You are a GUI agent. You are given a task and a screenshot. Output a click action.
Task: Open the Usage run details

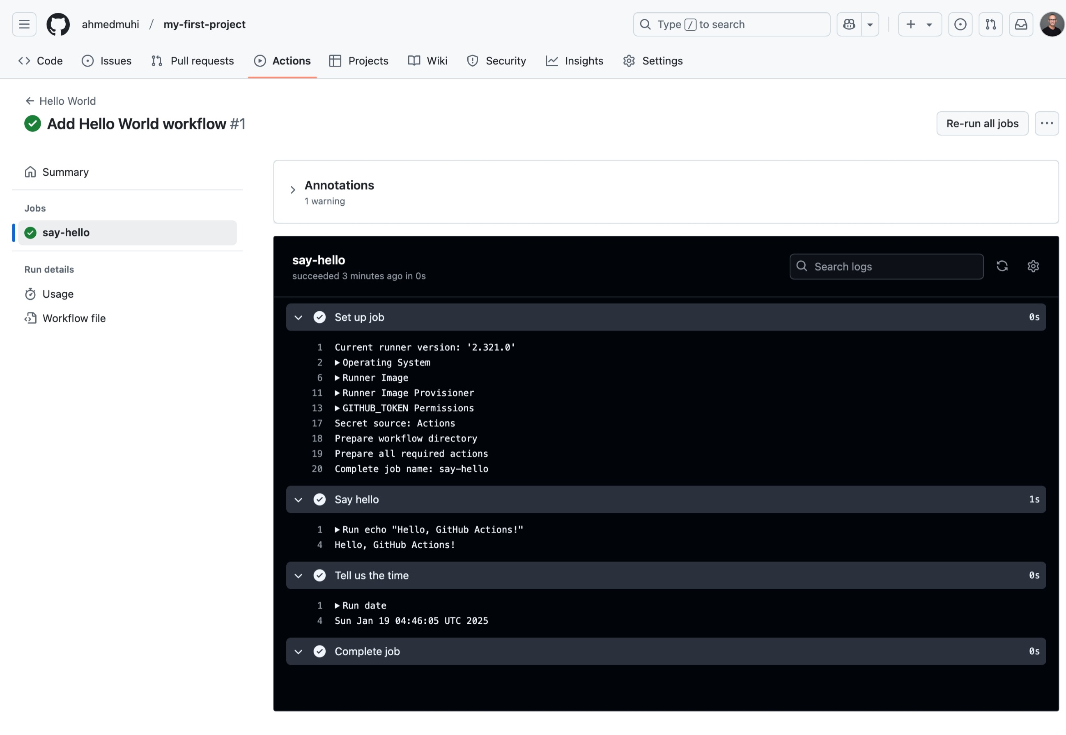tap(128, 294)
